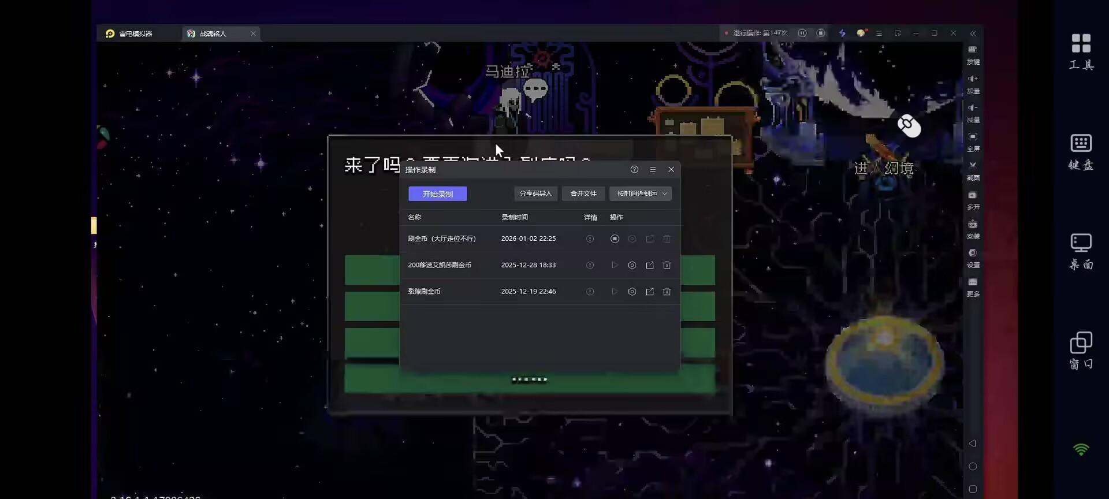
Task: Open the 工具 tools panel
Action: click(1081, 52)
